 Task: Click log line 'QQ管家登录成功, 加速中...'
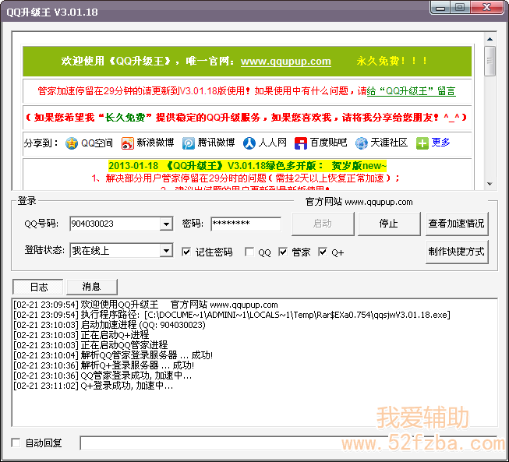coord(103,376)
